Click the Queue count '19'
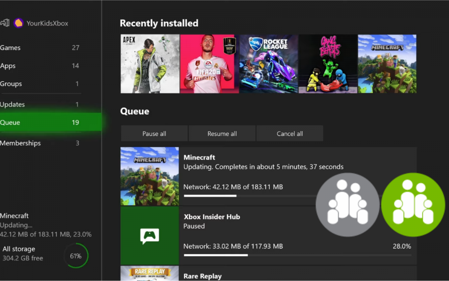This screenshot has height=281, width=449. (x=75, y=122)
